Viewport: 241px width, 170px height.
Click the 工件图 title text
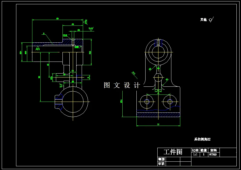coord(173,151)
